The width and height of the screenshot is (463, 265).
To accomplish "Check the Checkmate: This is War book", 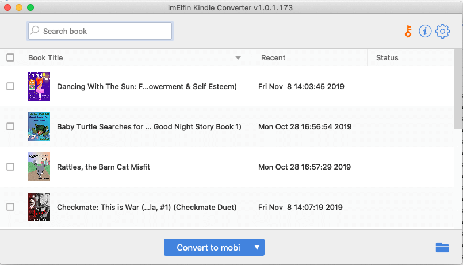I will [10, 207].
